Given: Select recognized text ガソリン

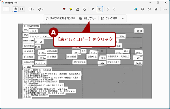Looking at the screenshot, I should click(x=40, y=63).
